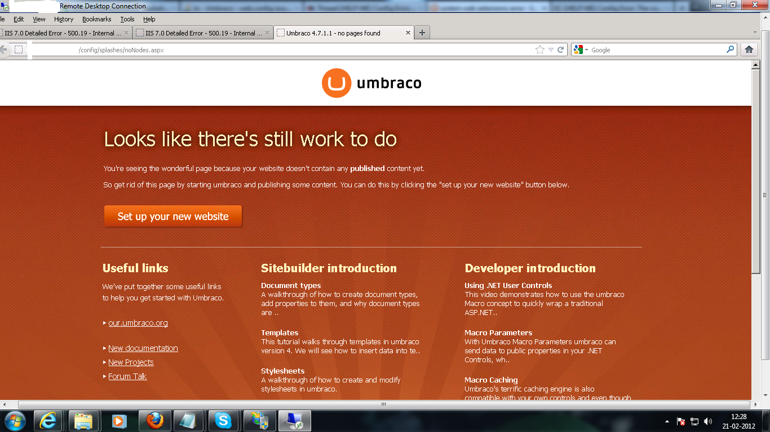Open the View menu

click(x=39, y=19)
